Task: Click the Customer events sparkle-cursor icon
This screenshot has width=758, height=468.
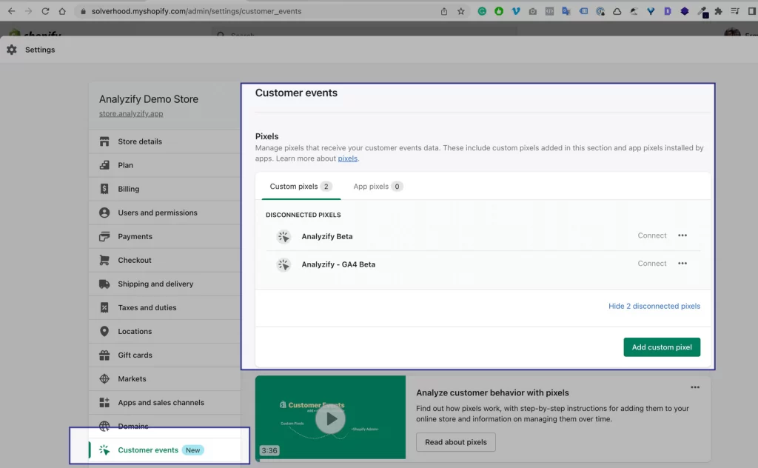Action: tap(104, 450)
